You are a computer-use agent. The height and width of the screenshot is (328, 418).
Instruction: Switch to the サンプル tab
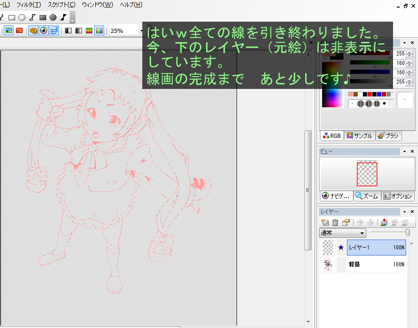(x=360, y=136)
